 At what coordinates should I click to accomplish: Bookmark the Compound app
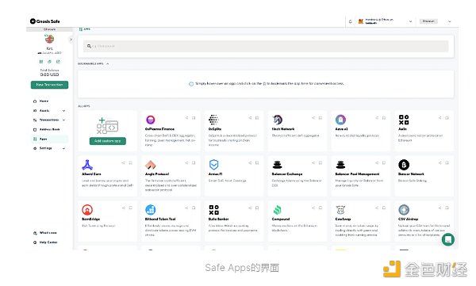[321, 208]
